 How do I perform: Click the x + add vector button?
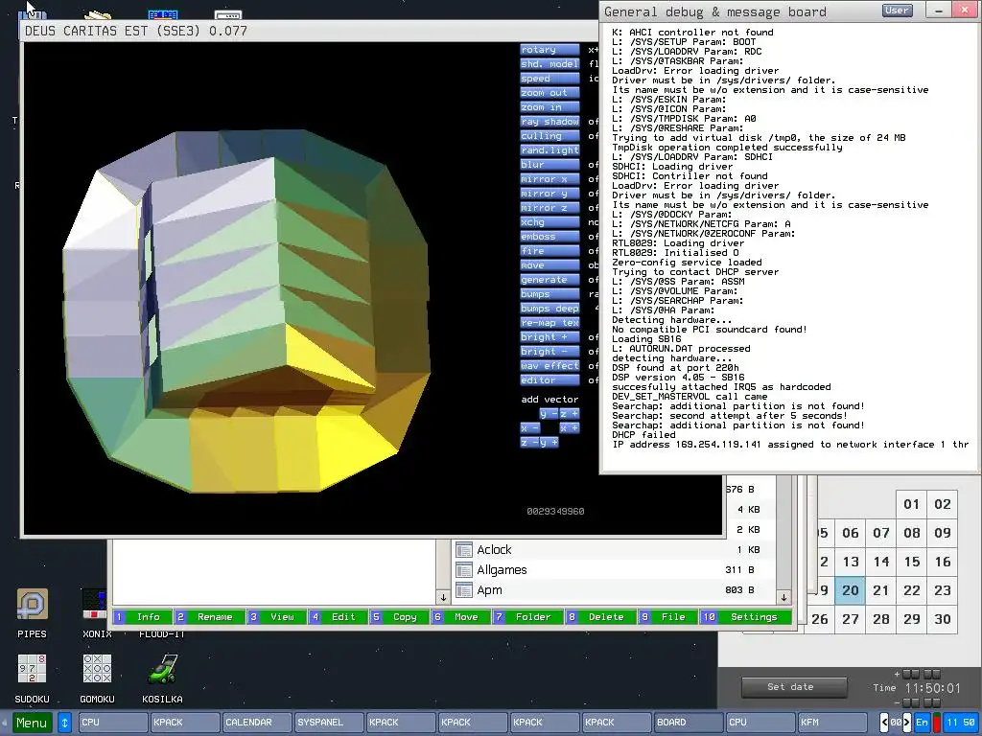coord(570,428)
